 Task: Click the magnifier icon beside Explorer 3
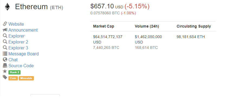pyautogui.click(x=5, y=48)
